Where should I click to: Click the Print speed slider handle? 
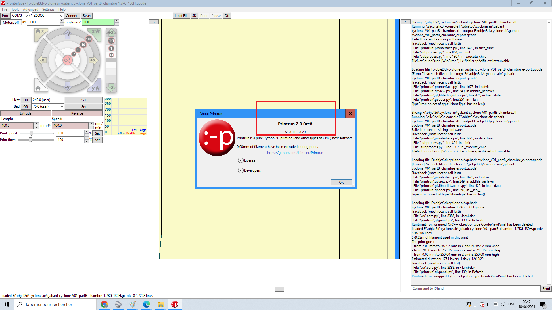pos(32,133)
